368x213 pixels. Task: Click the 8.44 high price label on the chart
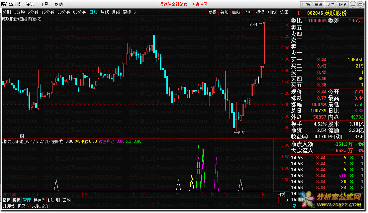(x=253, y=24)
